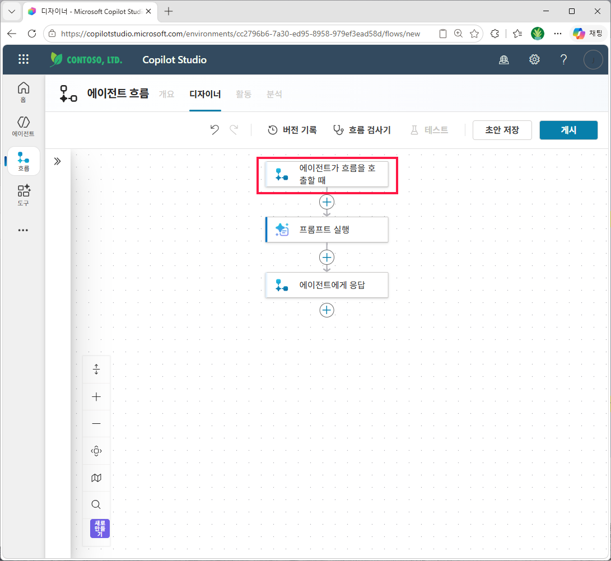
Task: View site information lock icon
Action: 52,34
